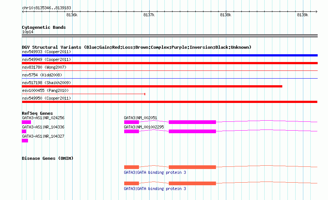Click the large orange exon of lower OMIM GATA3

(192, 183)
